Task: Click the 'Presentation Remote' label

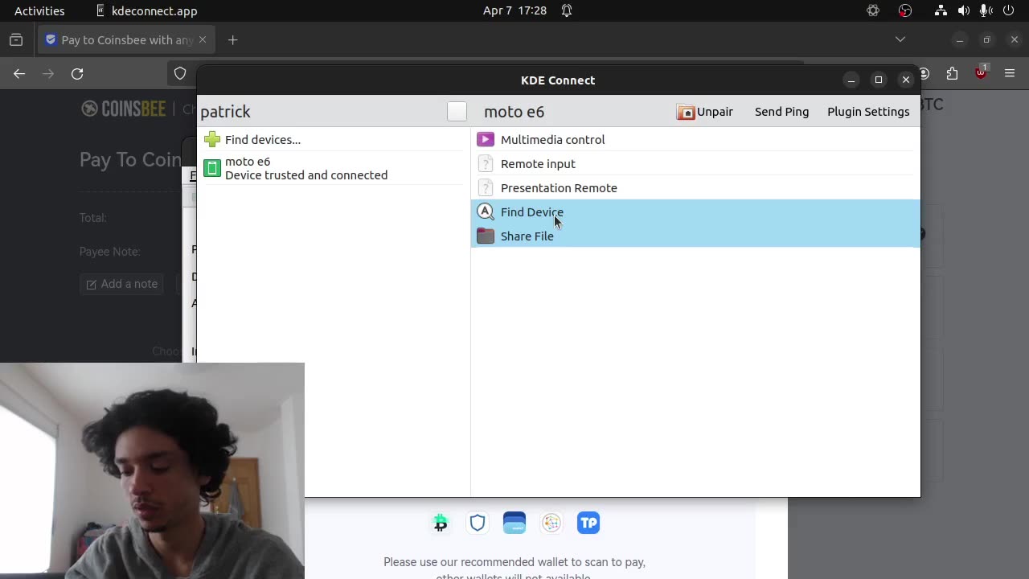Action: tap(559, 187)
